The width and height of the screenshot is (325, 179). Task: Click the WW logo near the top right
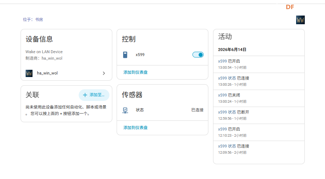coord(300,20)
